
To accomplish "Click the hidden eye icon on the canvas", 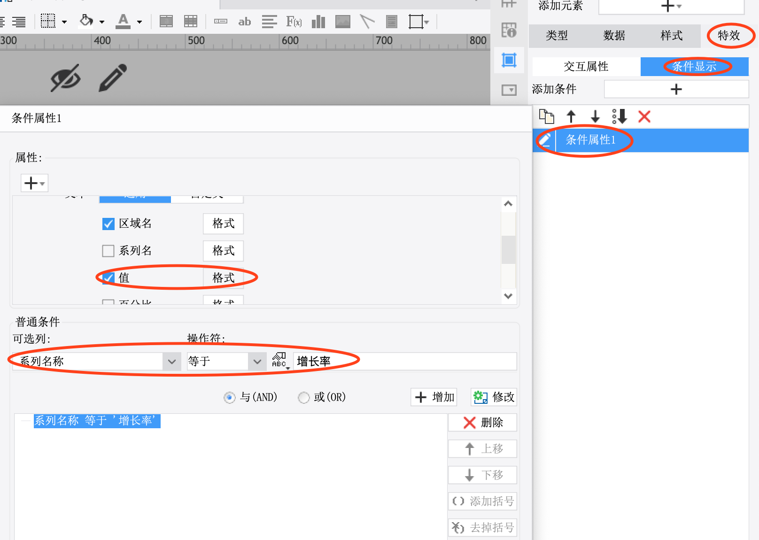I will 66,77.
